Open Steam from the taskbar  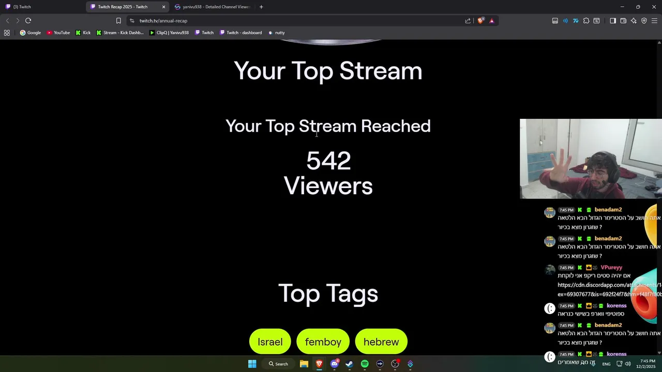coord(350,364)
